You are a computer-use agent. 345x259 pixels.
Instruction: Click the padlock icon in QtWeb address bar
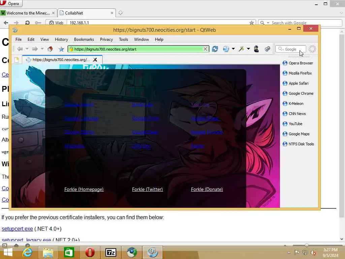[x=71, y=49]
